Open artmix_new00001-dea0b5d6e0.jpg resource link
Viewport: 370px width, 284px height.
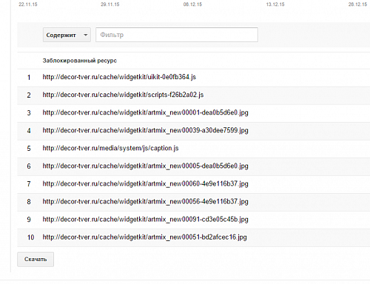point(145,112)
